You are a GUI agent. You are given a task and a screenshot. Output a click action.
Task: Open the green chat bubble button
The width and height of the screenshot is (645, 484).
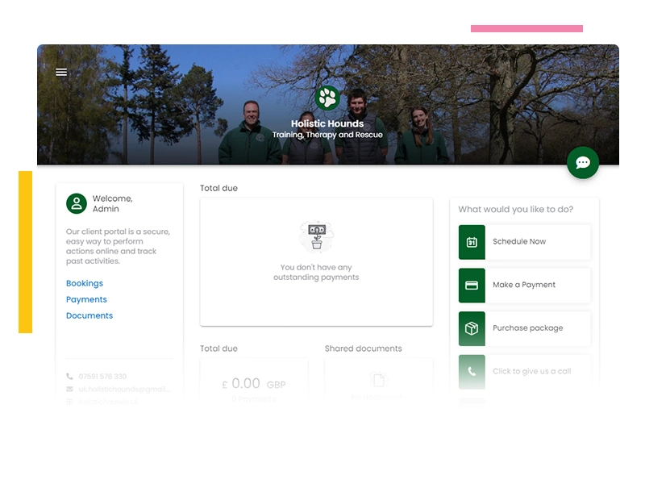click(x=582, y=163)
